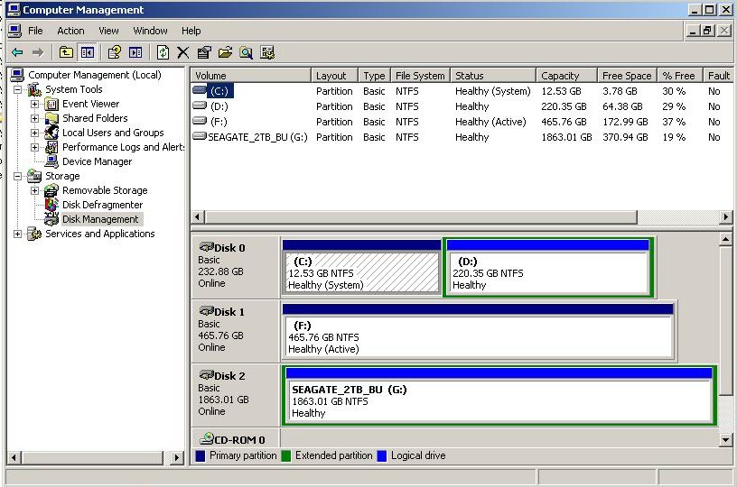Select the (D:) logical drive block in Disk 0

click(548, 268)
